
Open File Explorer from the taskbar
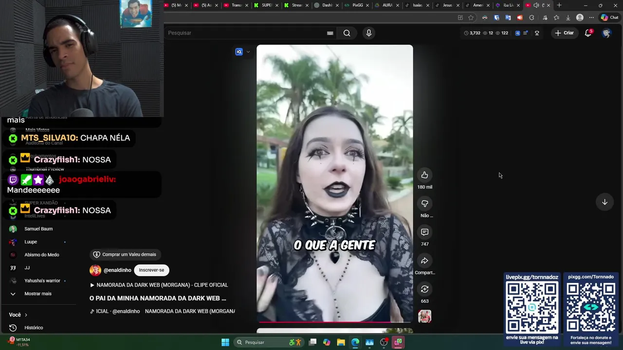pos(341,342)
